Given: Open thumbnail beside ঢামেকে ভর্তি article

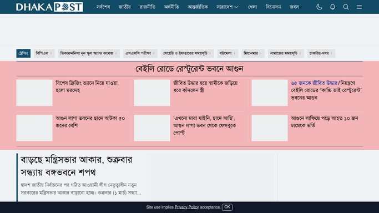Looking at the screenshot, I should coord(270,128).
